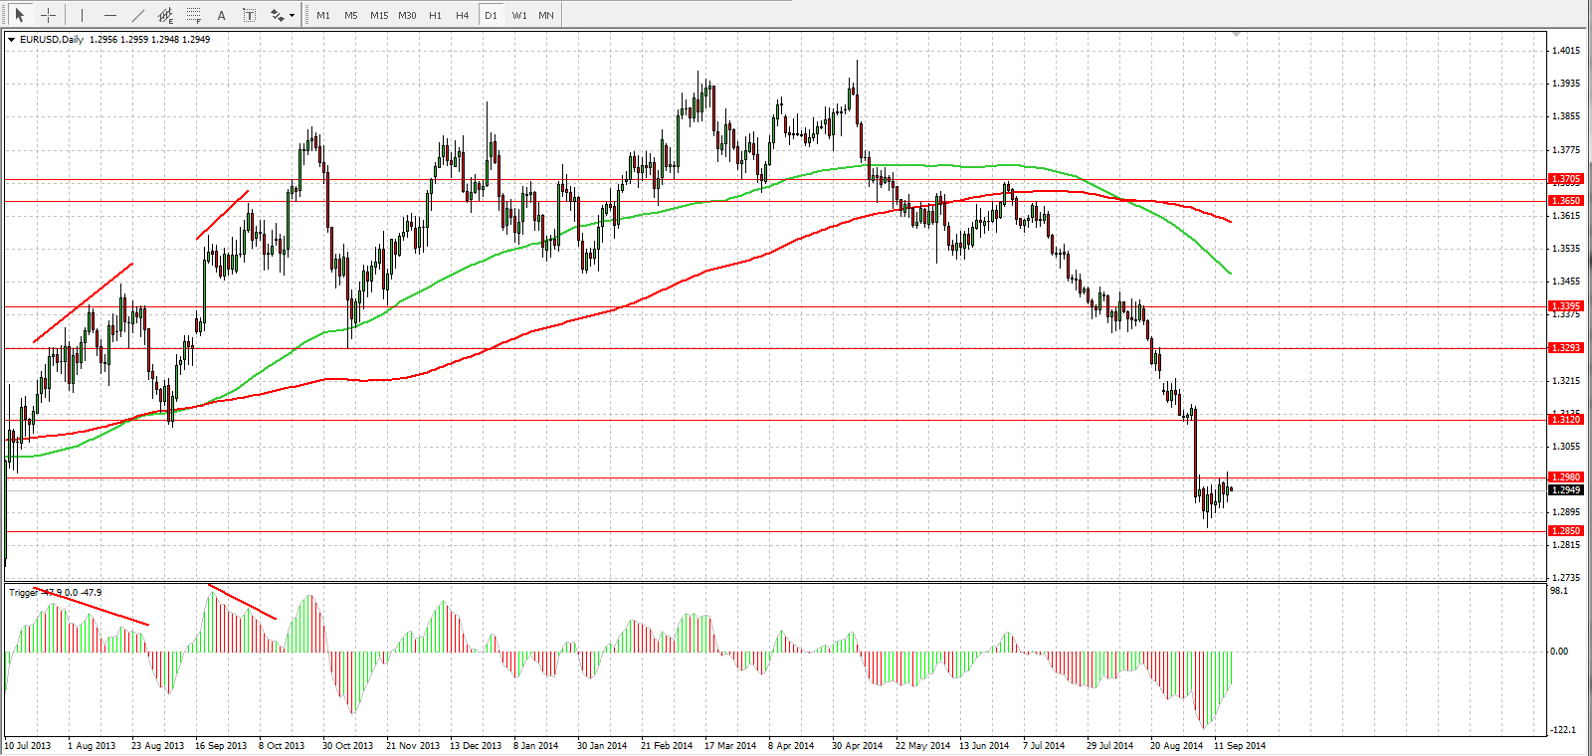The width and height of the screenshot is (1592, 756).
Task: Click the 1.3705 price level label
Action: pos(1566,179)
